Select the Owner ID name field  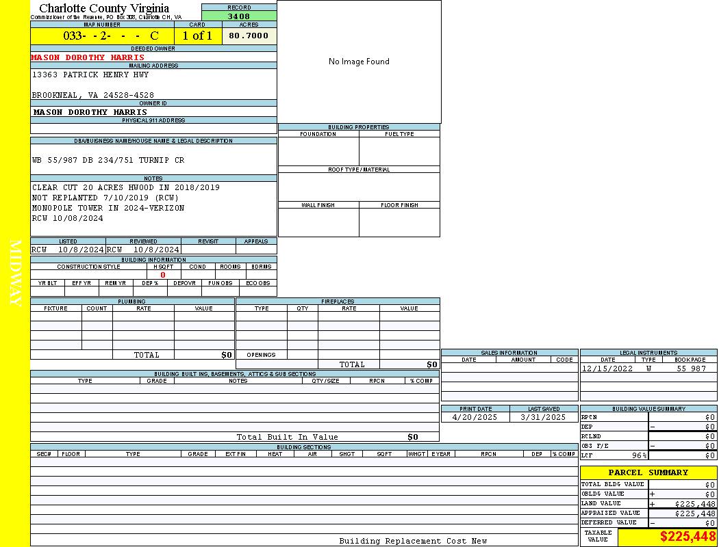tap(90, 112)
